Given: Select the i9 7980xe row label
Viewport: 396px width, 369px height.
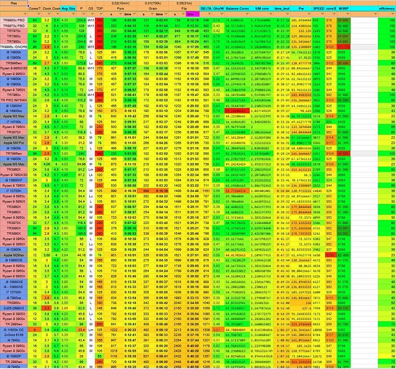Looking at the screenshot, I should [14, 298].
